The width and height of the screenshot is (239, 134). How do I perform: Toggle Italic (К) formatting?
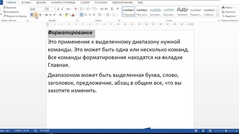pyautogui.click(x=36, y=15)
